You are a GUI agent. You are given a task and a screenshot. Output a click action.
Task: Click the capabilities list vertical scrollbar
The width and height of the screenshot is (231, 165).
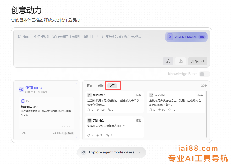pos(207,114)
